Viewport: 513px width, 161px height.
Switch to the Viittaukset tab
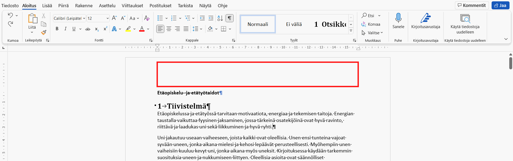132,5
